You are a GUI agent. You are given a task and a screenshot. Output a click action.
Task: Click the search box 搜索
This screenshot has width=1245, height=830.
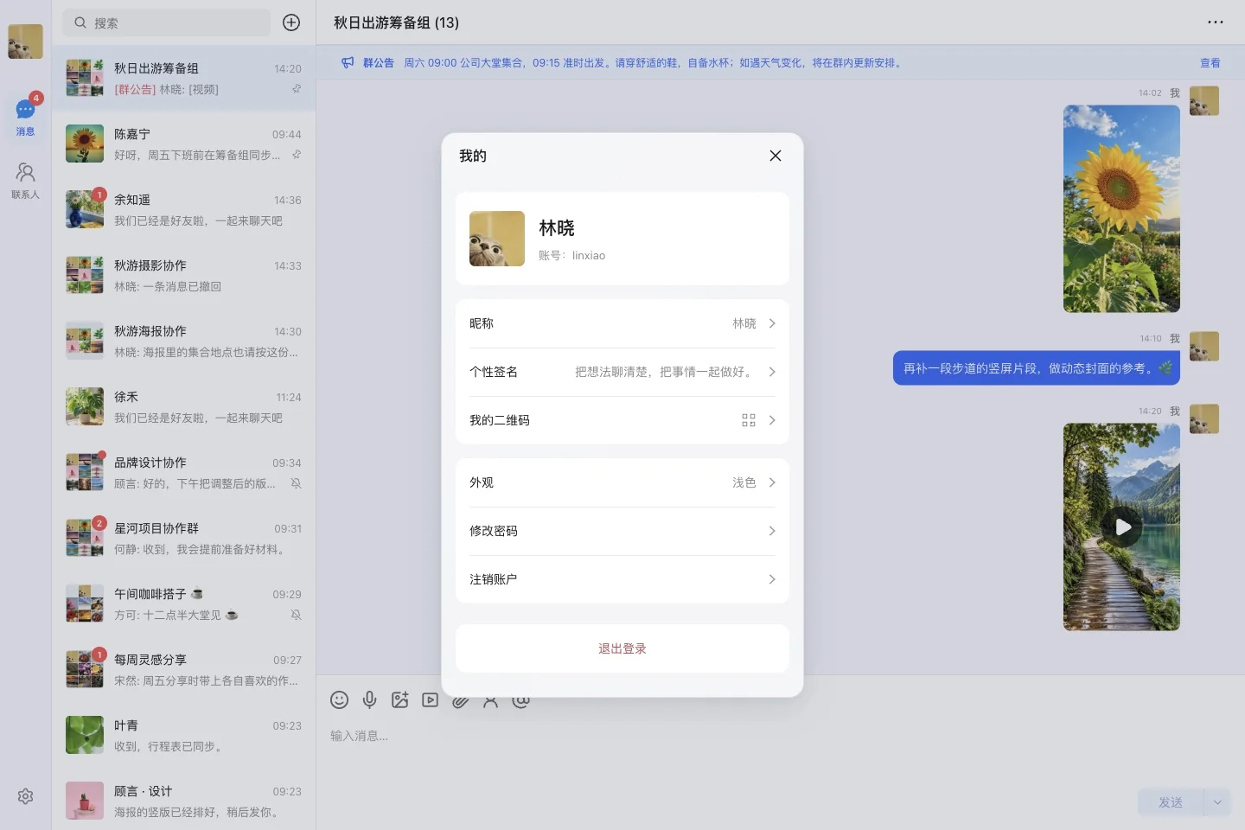click(x=166, y=22)
